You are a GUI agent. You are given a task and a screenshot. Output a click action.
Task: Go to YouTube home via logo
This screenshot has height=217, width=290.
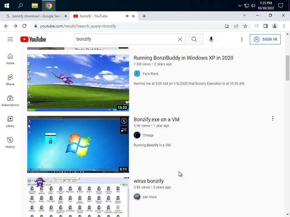[33, 39]
